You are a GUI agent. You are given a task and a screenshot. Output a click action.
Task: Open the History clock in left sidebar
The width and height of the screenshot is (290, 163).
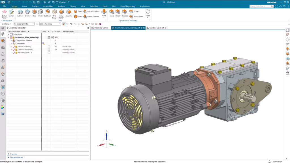pyautogui.click(x=3, y=94)
